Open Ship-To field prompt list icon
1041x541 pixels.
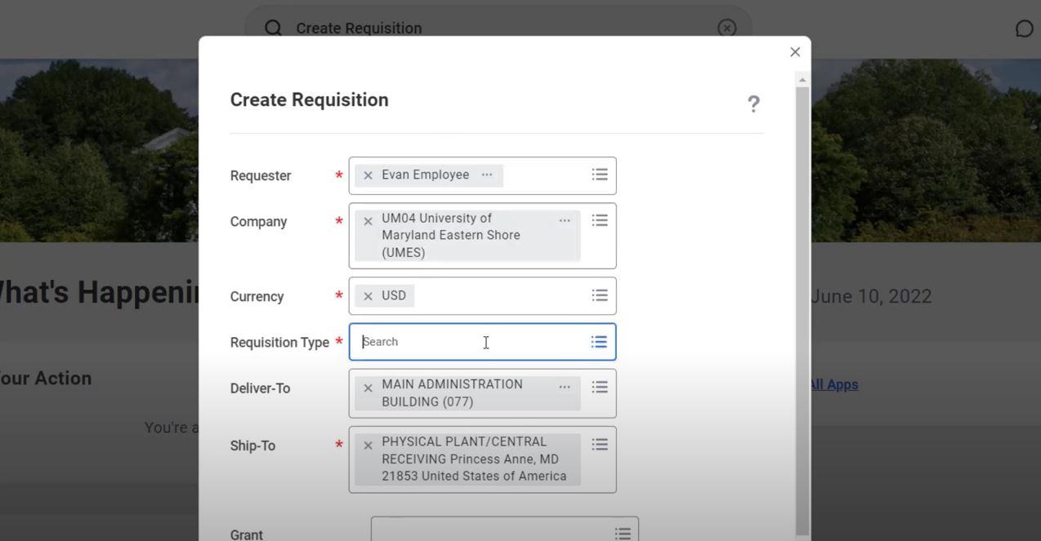click(x=599, y=445)
